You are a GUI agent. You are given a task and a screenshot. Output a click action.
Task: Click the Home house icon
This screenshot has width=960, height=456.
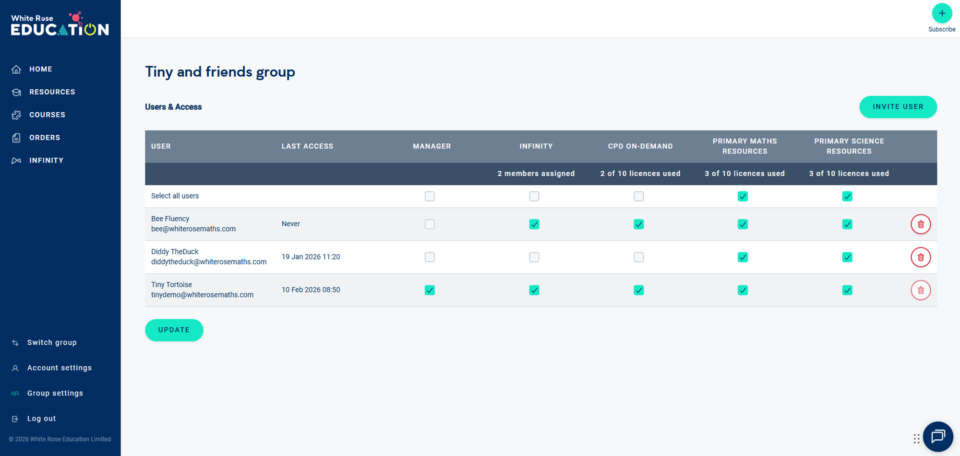[x=16, y=70]
